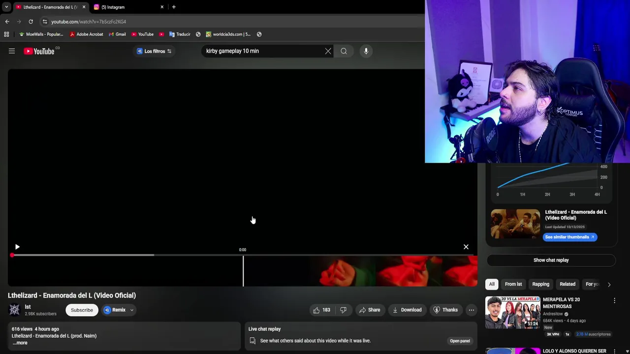Run search with the magnifying glass icon
The image size is (630, 354).
coord(344,51)
